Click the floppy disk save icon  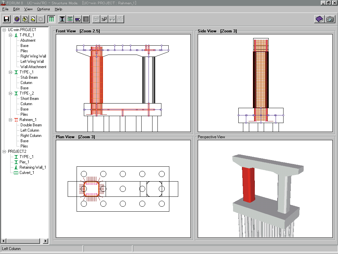(x=7, y=19)
